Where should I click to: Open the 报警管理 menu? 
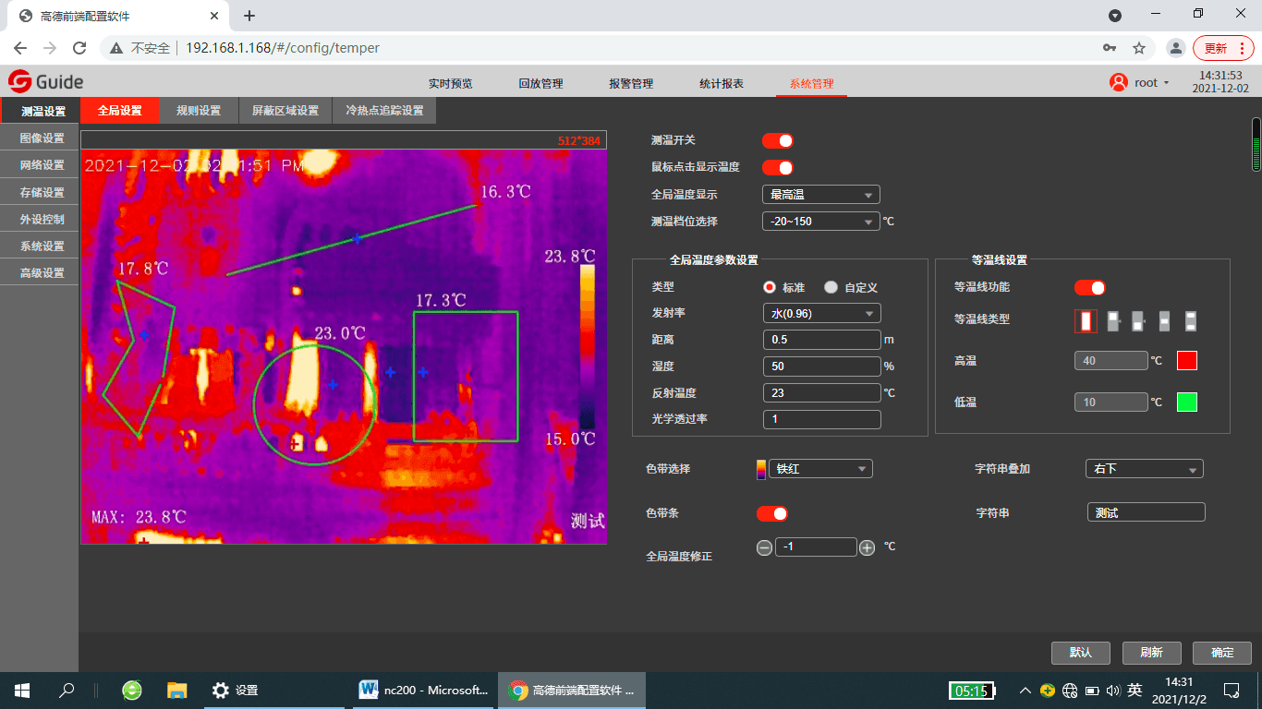[631, 83]
